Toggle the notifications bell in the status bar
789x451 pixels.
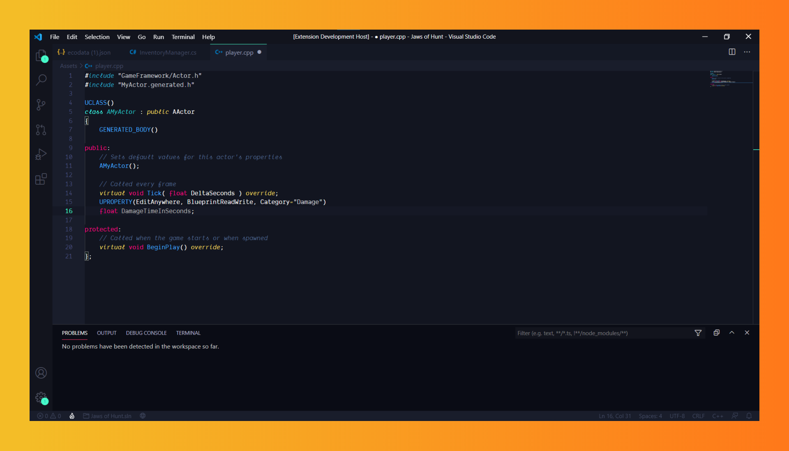click(749, 416)
